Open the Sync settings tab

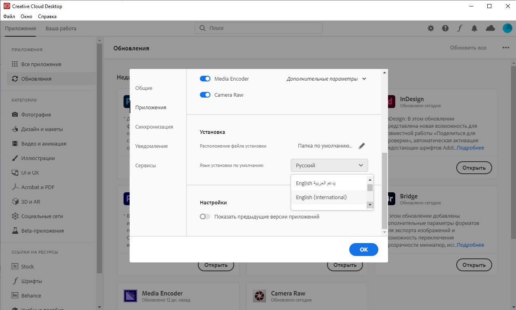pyautogui.click(x=154, y=127)
